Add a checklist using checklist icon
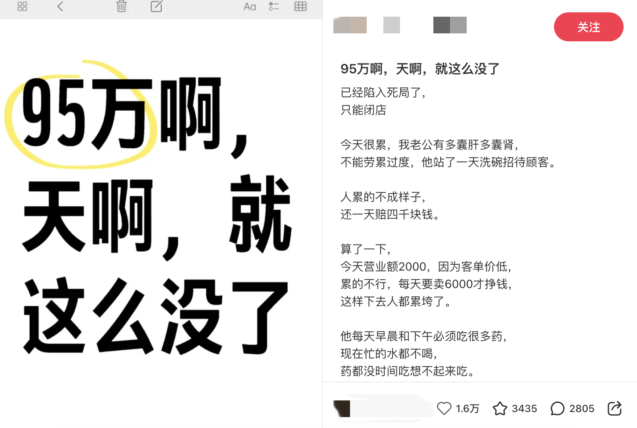637x428 pixels. tap(274, 6)
